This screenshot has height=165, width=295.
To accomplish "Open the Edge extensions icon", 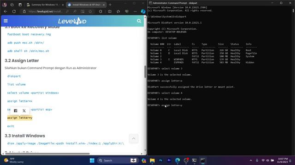I will point(100,11).
